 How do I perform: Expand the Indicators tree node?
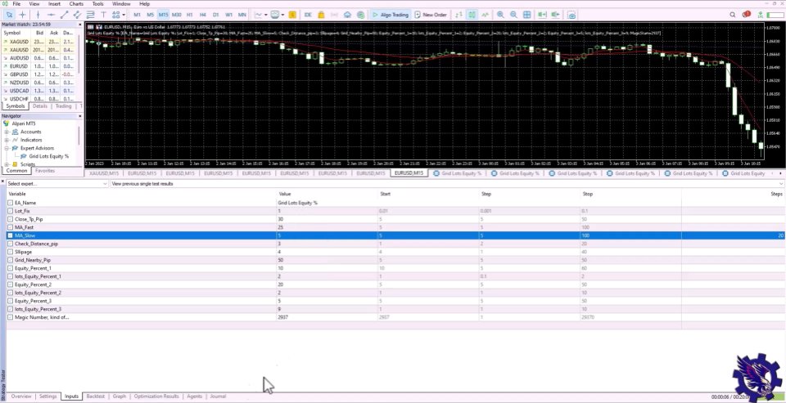coord(7,140)
